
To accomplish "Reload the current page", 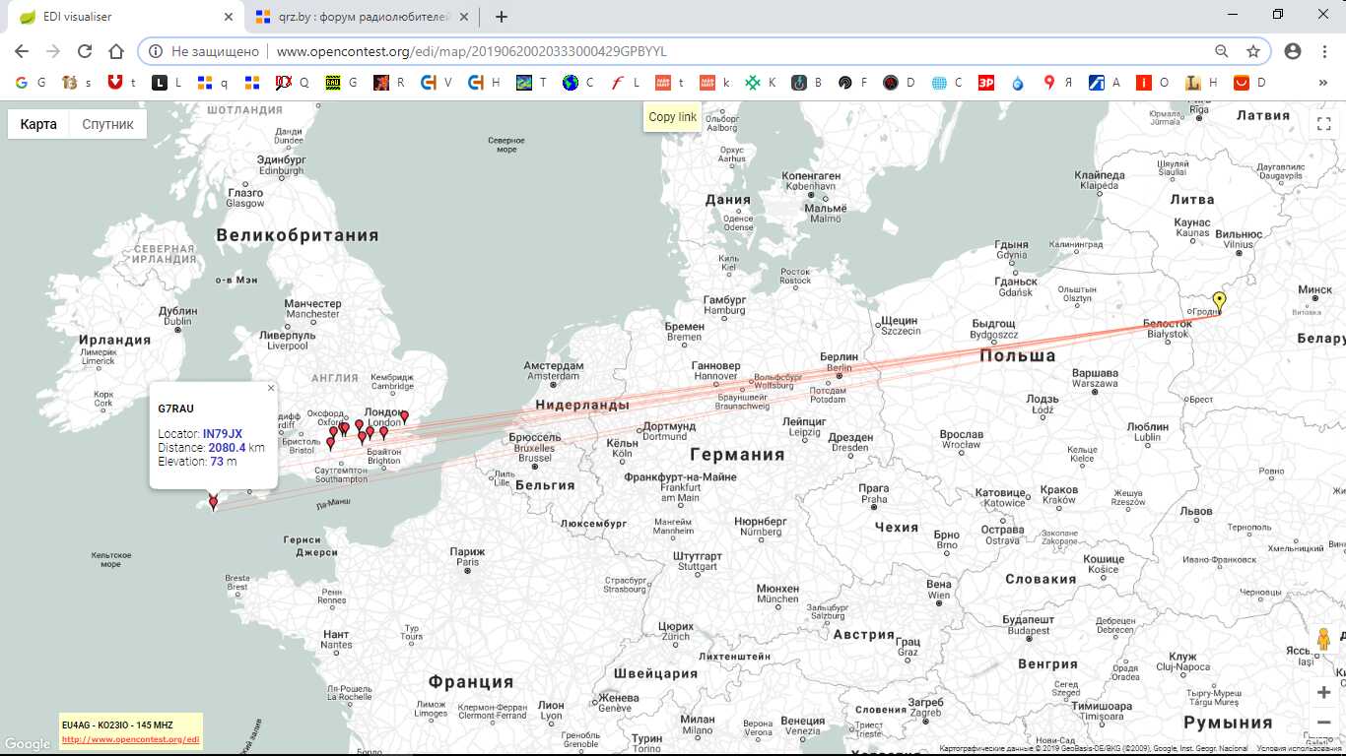I will click(85, 51).
